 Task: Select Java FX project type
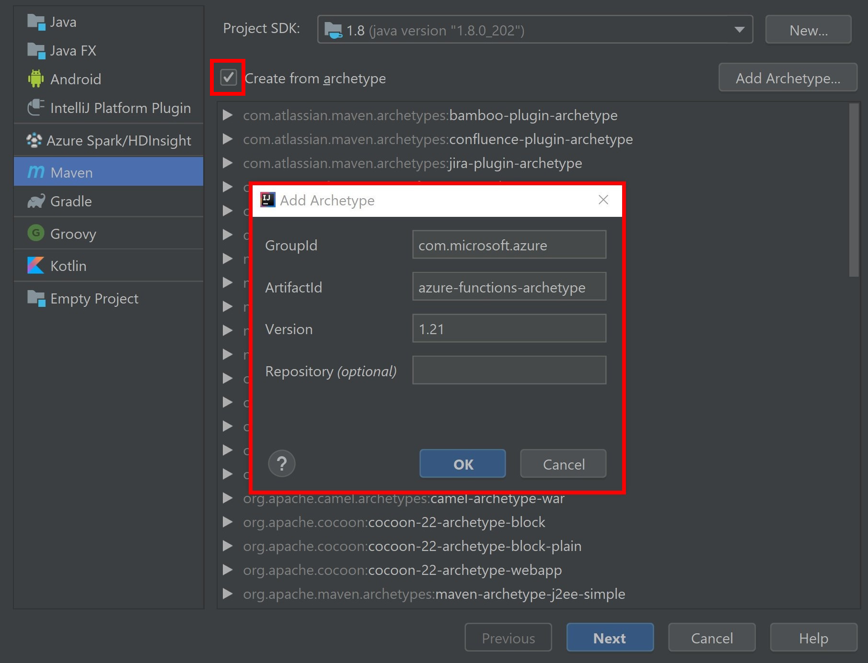[108, 51]
